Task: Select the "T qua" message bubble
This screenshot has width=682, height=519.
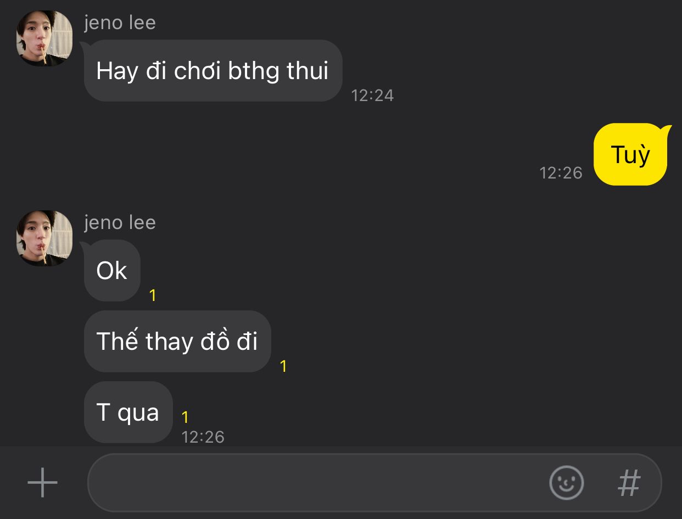Action: pos(128,412)
